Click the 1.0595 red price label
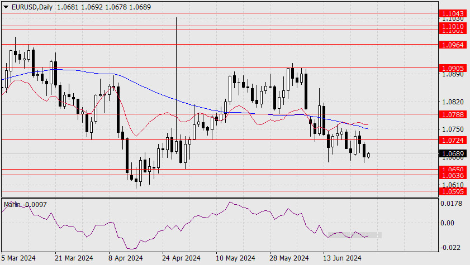This screenshot has width=470, height=265. 453,191
